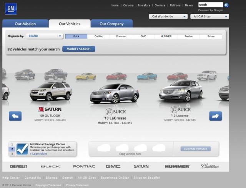Select the Buick Lucerne car image
The width and height of the screenshot is (246, 188).
coord(181,91)
